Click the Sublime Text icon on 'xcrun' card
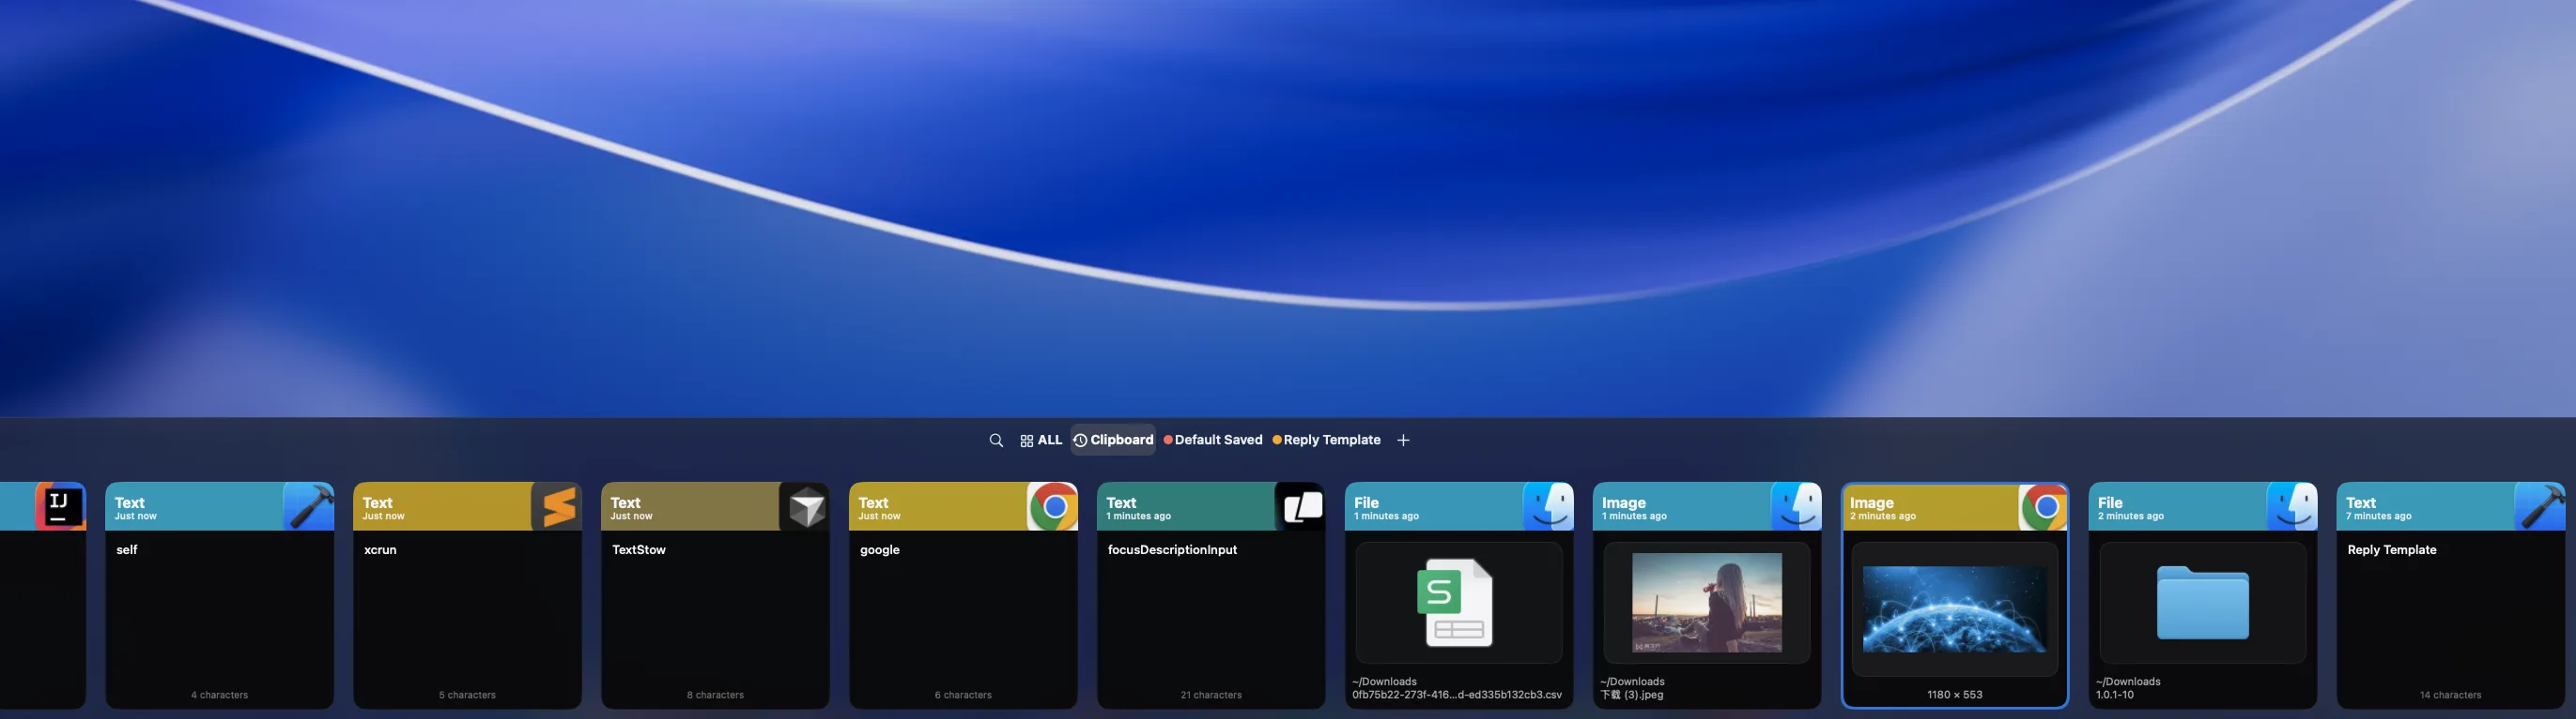This screenshot has width=2576, height=719. (x=557, y=506)
